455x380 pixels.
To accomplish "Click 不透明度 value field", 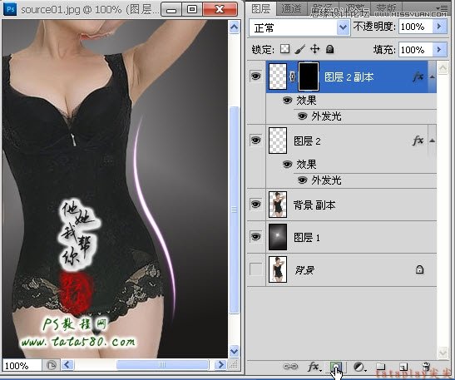I will [416, 27].
